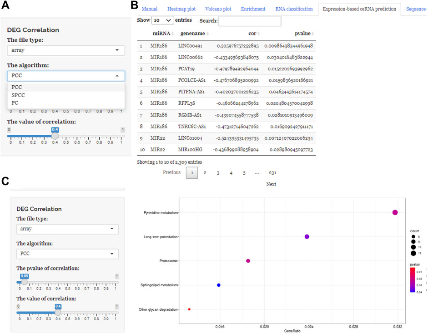Select the RFPL3S gene cell

(x=186, y=103)
